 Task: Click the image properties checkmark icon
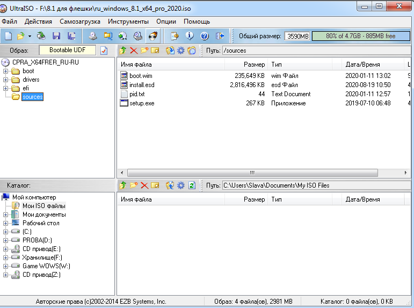point(104,51)
